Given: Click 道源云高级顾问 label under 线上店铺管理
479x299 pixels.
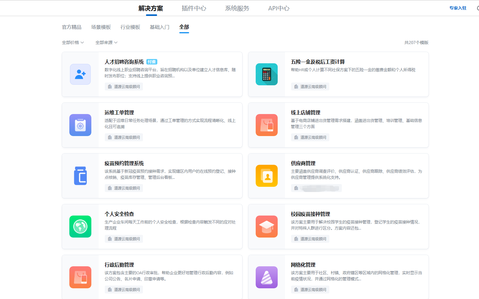Looking at the screenshot, I should [x=313, y=138].
